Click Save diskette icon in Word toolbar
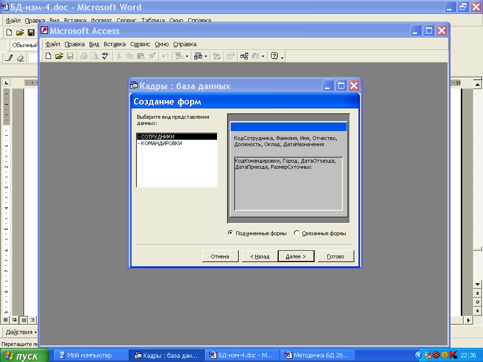The width and height of the screenshot is (483, 362). [x=31, y=33]
